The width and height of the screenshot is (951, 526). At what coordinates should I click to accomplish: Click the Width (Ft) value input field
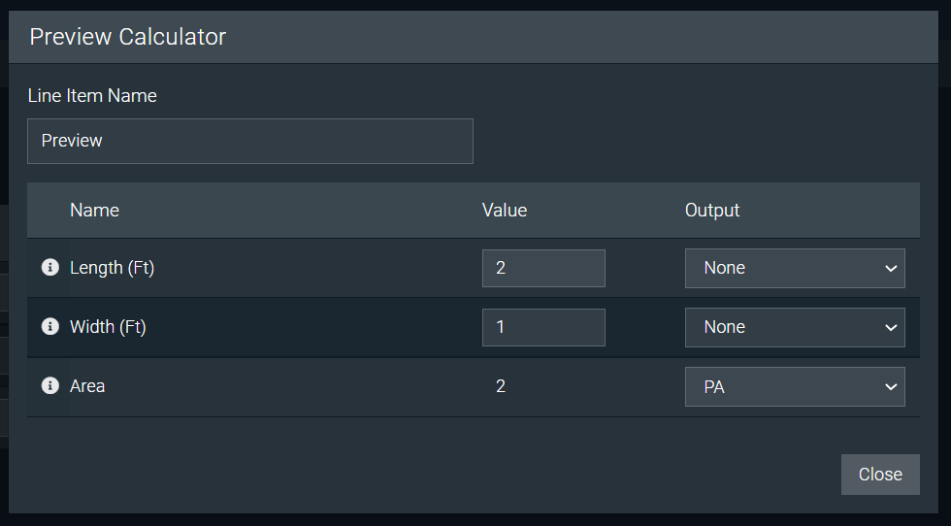(x=543, y=328)
